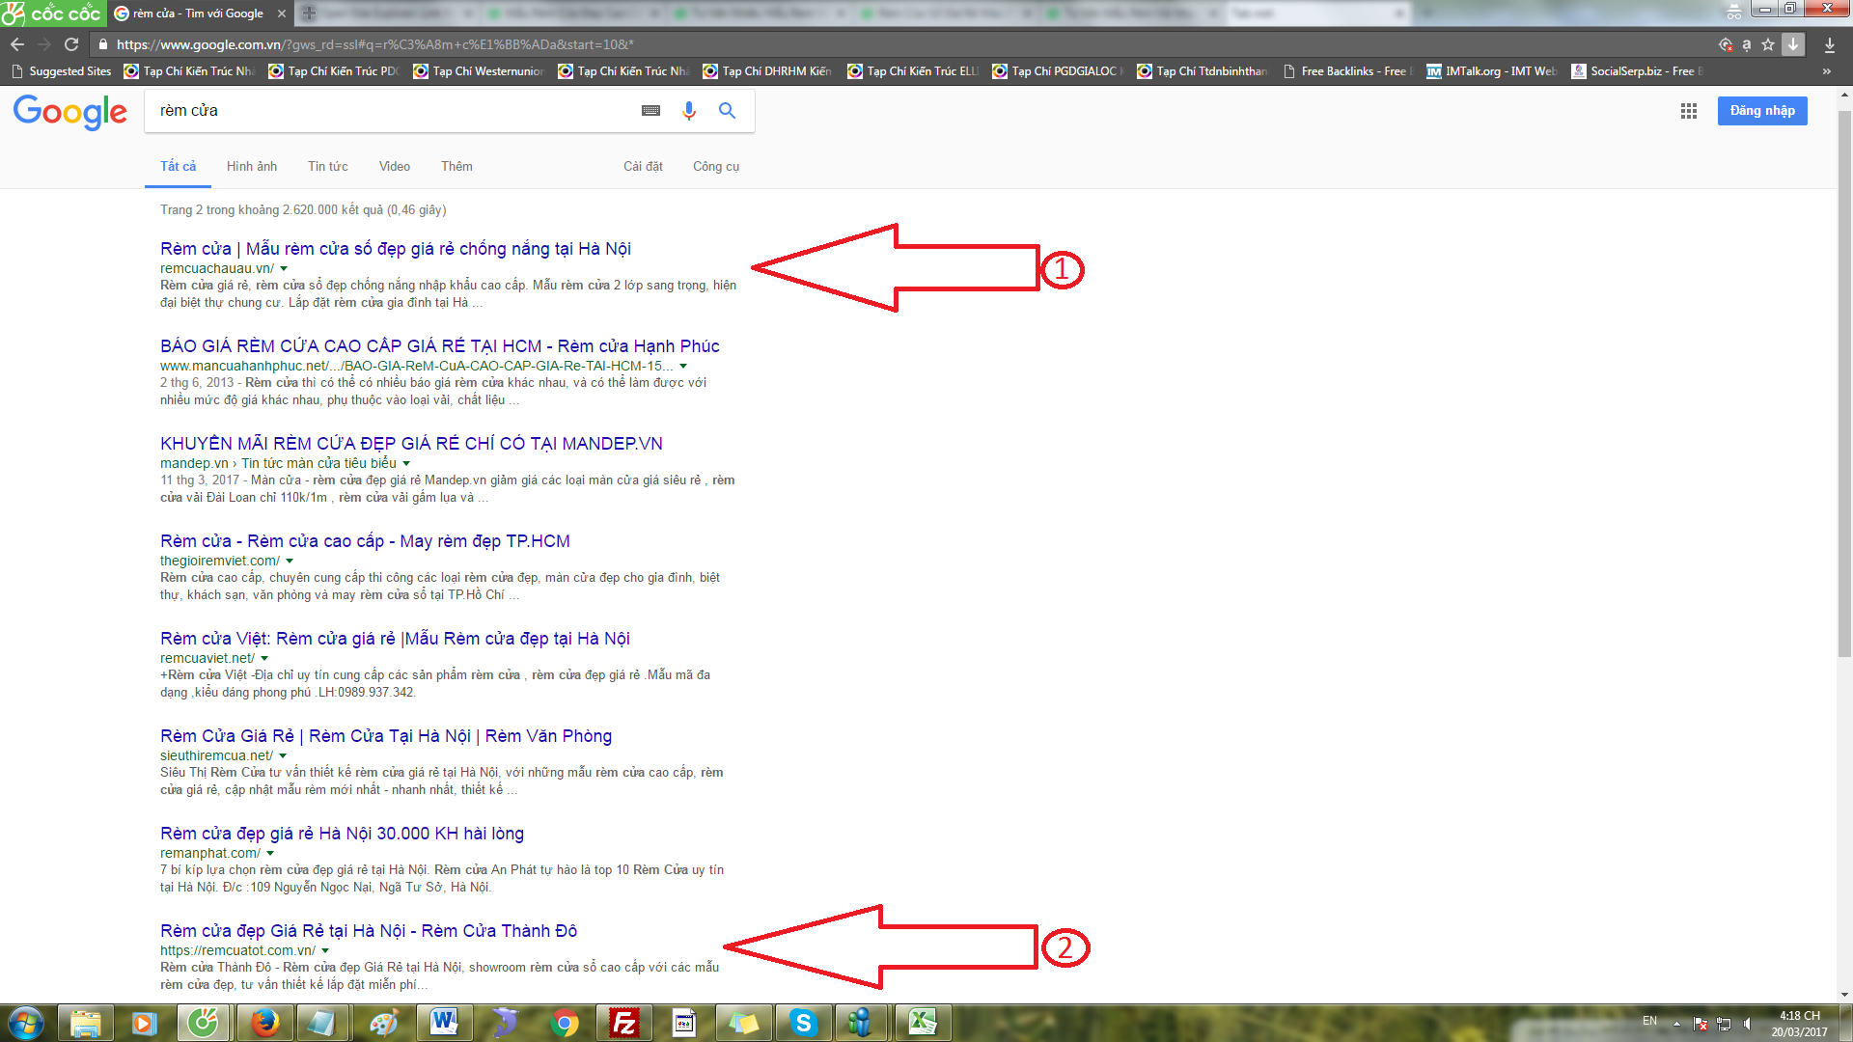Expand dropdown next to remanphat.com URL
The height and width of the screenshot is (1042, 1853).
click(x=270, y=854)
